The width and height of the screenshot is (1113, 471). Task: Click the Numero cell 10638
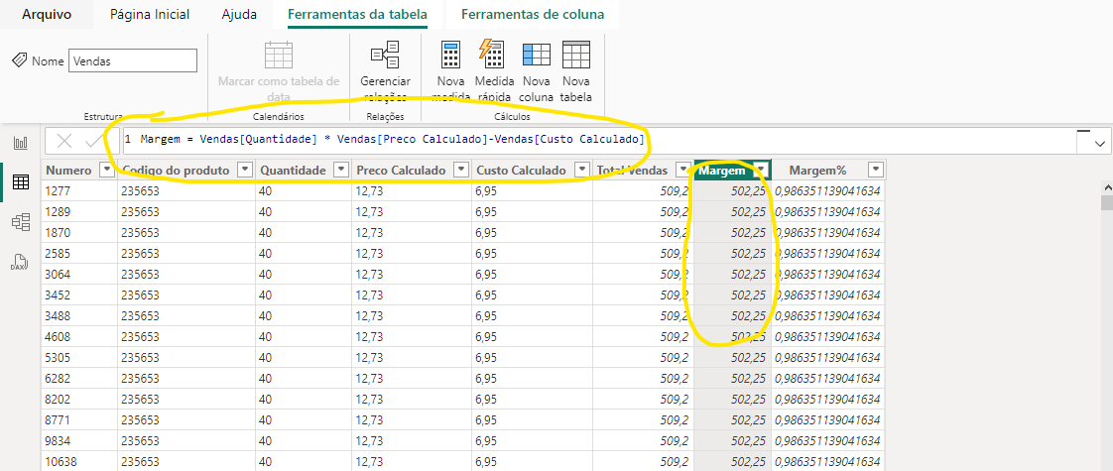pos(80,462)
